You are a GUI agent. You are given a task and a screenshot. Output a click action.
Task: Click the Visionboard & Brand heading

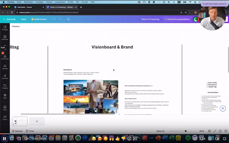point(112,47)
